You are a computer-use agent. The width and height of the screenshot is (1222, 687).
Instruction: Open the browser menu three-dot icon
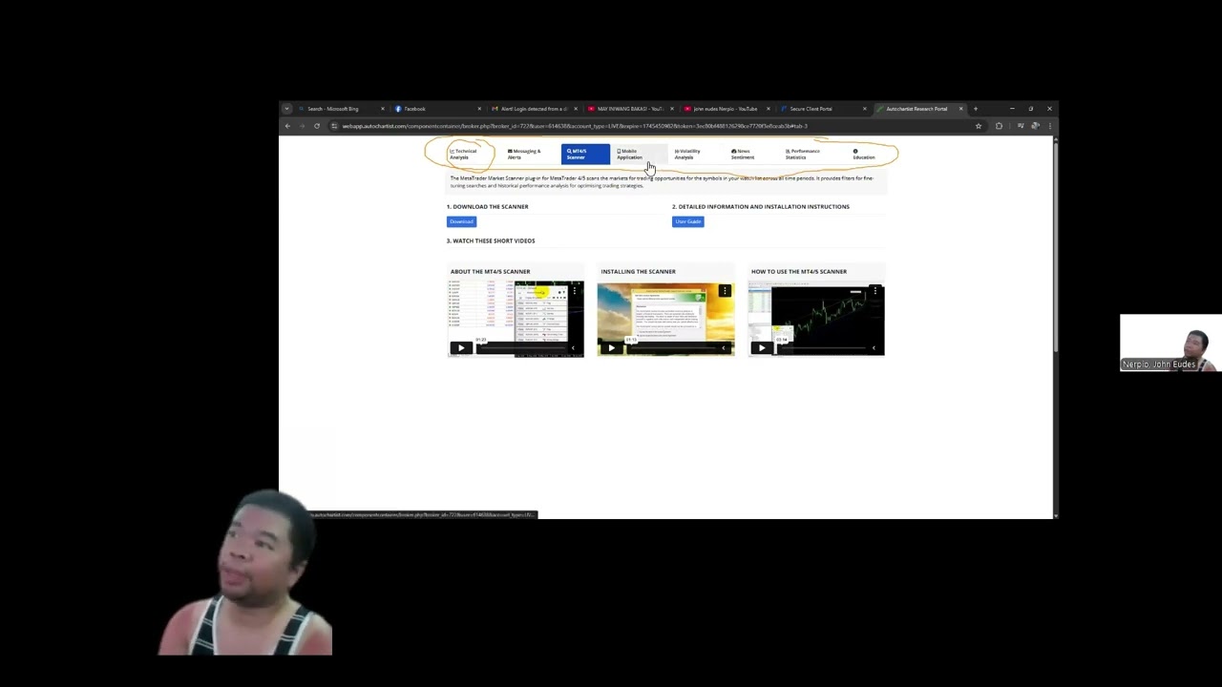click(x=1049, y=126)
